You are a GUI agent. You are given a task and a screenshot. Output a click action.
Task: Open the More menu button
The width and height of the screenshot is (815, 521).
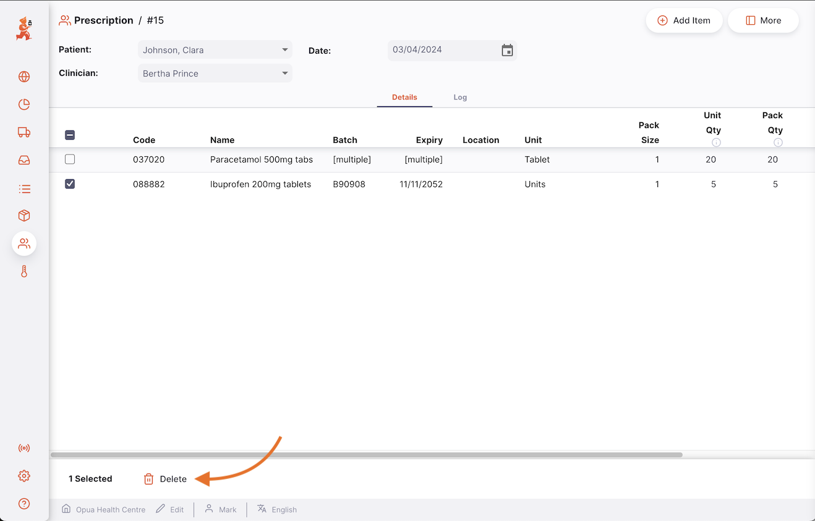[x=763, y=20]
